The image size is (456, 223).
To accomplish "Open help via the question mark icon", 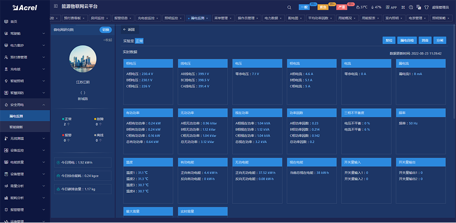I will tap(411, 7).
